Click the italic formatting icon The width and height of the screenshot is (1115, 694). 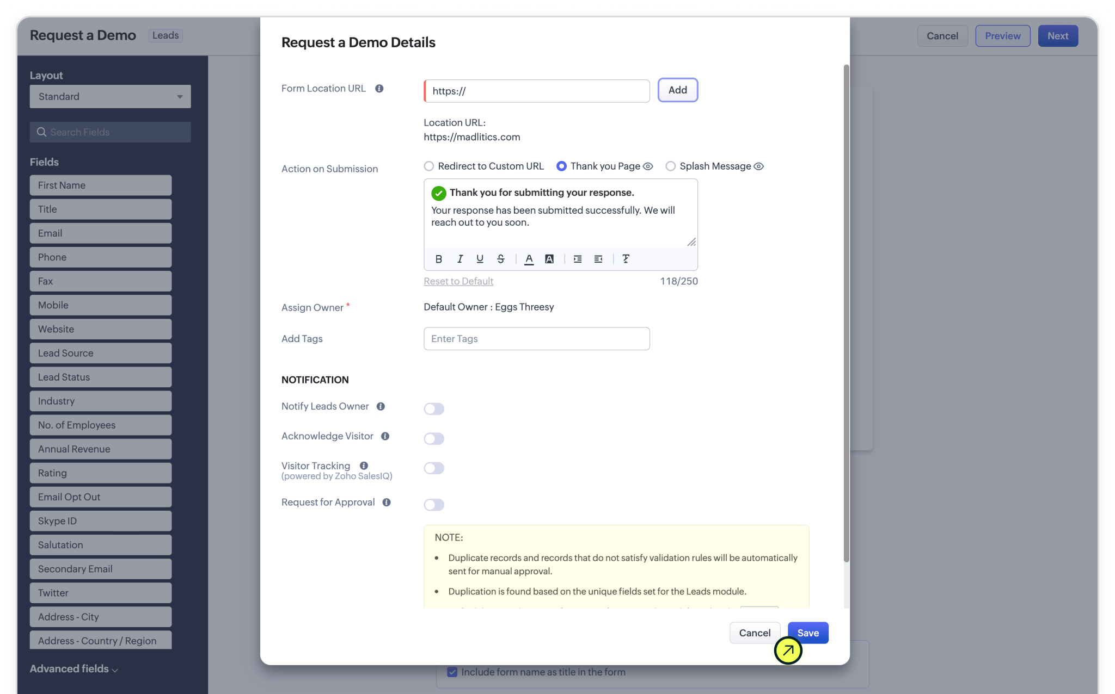(x=460, y=259)
